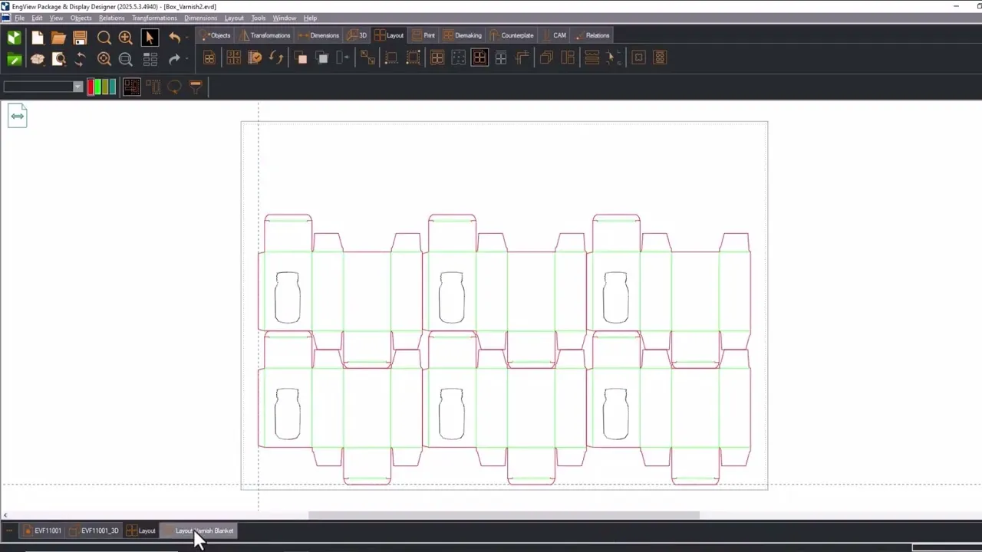Switch to the CAM toolbar tab
This screenshot has height=552, width=982.
click(x=554, y=35)
